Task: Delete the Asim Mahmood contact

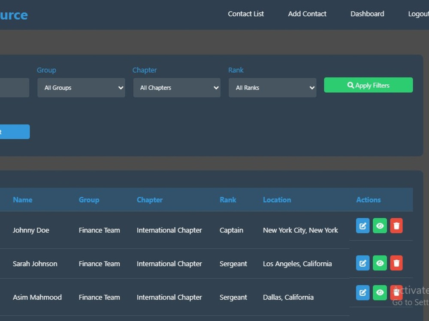Action: pyautogui.click(x=396, y=293)
